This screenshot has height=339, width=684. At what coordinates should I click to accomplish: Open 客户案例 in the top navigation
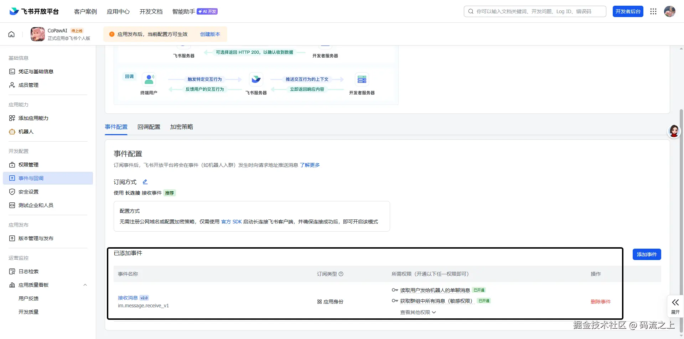coord(85,11)
